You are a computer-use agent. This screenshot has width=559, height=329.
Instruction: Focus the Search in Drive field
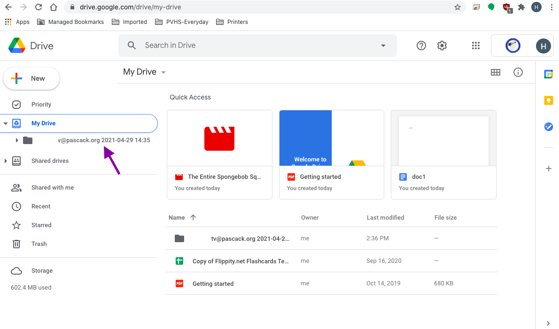pyautogui.click(x=257, y=45)
